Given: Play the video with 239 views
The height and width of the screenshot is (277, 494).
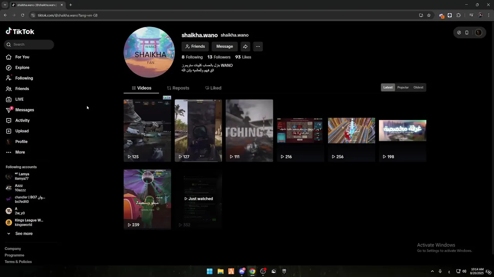Looking at the screenshot, I should 147,199.
